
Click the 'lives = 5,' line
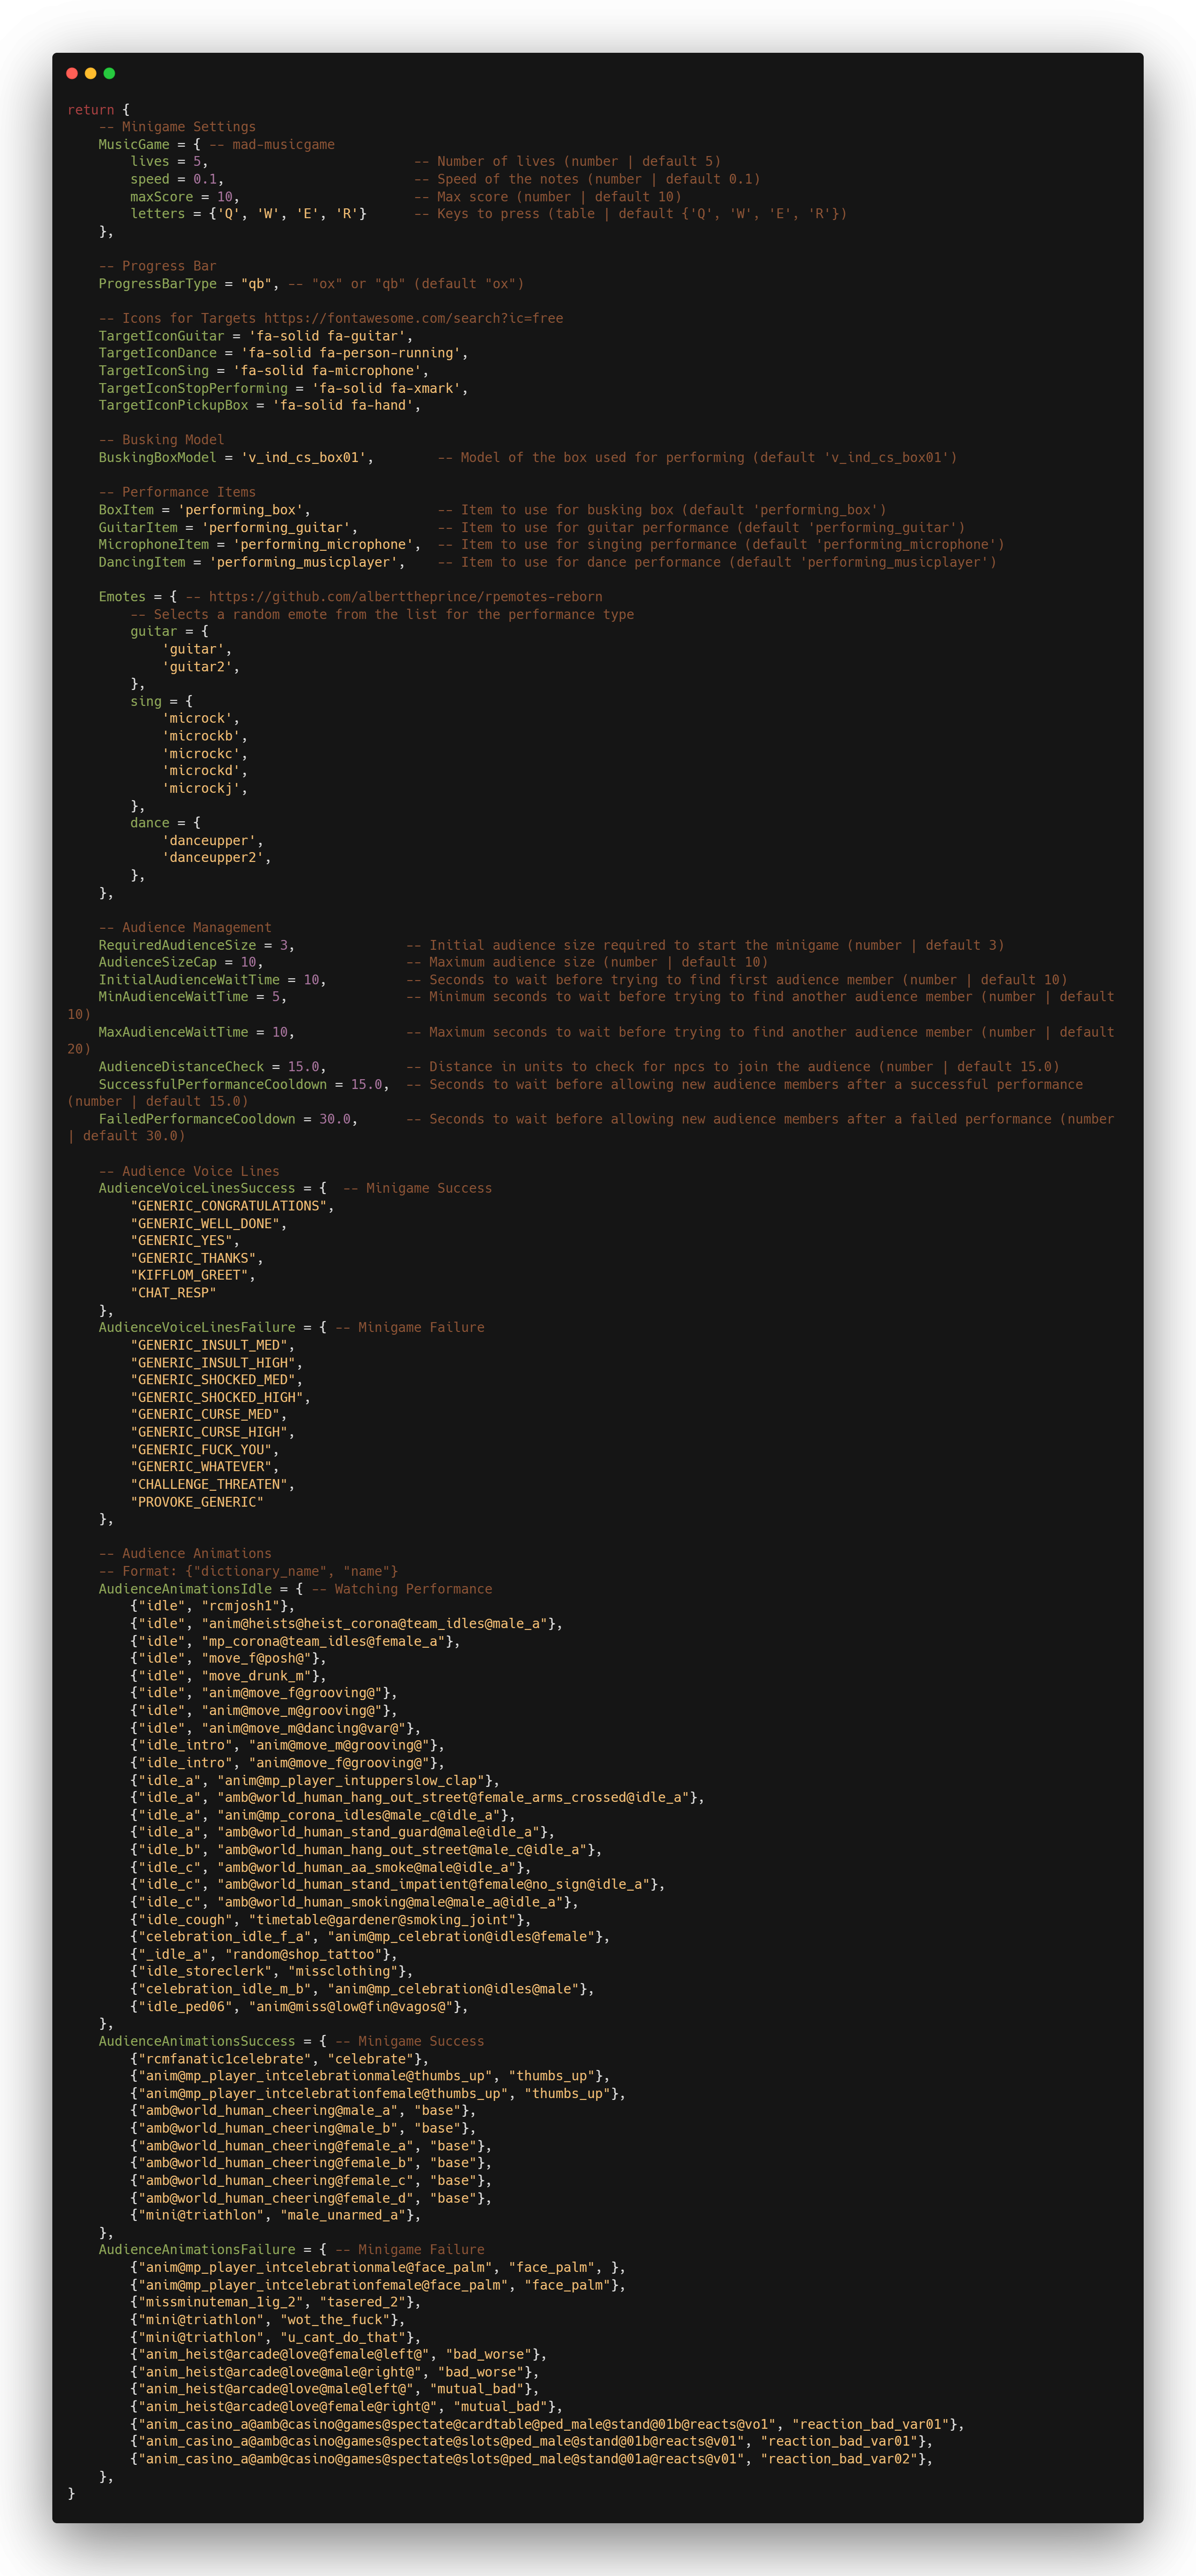coord(169,162)
